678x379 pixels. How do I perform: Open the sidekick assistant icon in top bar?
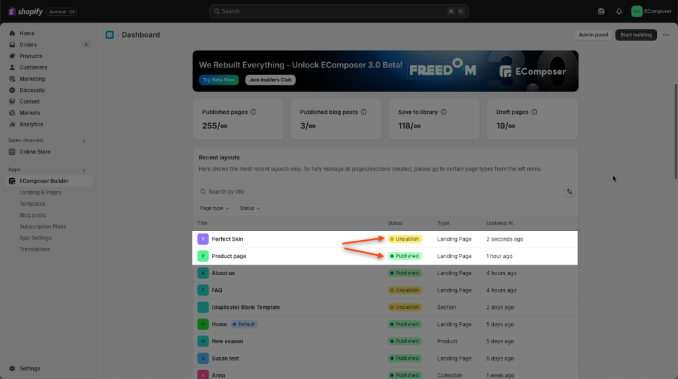[601, 12]
